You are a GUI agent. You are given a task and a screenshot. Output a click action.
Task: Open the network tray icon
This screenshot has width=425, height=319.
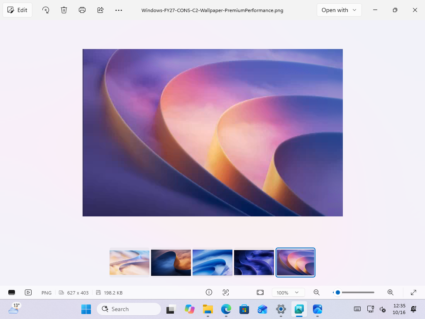370,309
